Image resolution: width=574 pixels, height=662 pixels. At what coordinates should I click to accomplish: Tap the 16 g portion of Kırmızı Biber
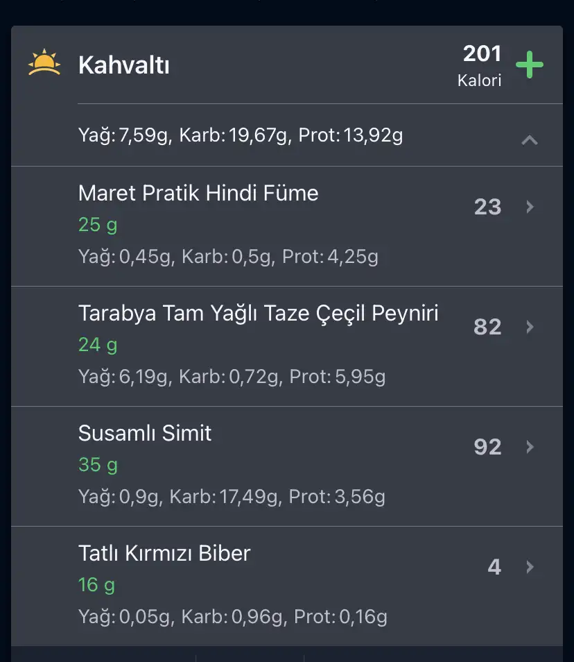(x=96, y=585)
